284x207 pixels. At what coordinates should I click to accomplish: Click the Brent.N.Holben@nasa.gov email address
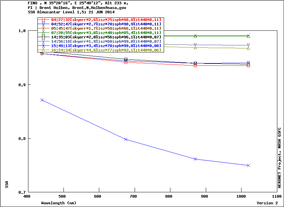(95, 7)
